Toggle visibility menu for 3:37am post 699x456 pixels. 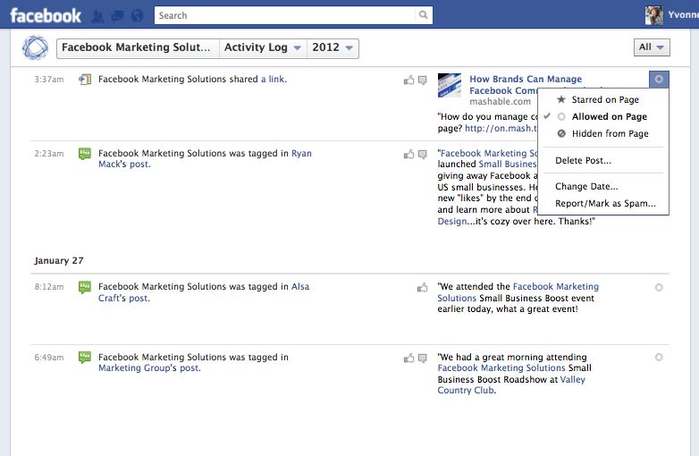(659, 80)
